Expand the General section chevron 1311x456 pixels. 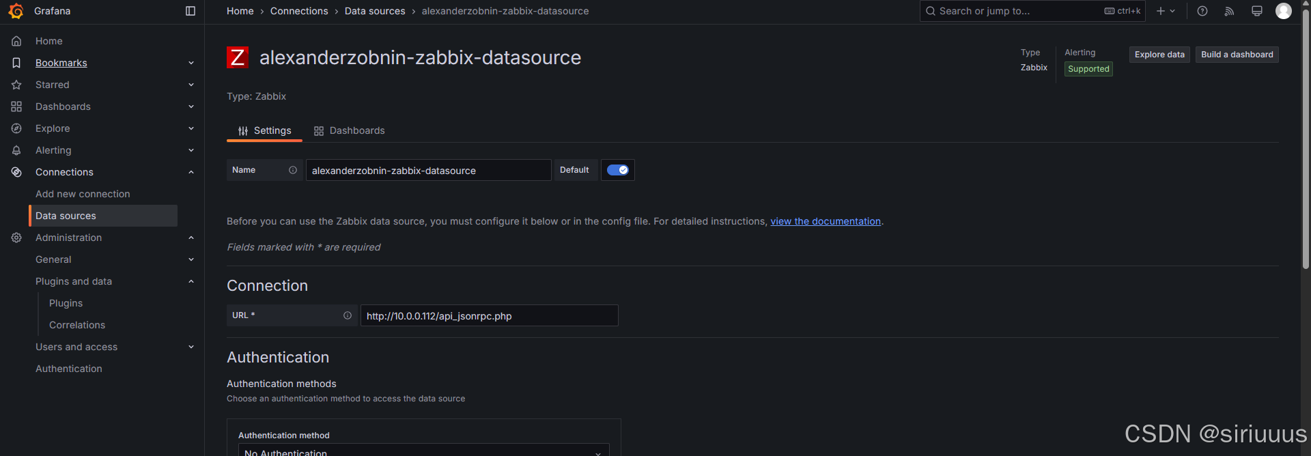191,259
